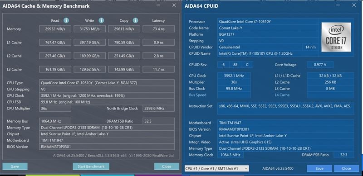This screenshot has width=363, height=176.
Task: Click Chipset field in Benchmark window
Action: [107, 134]
